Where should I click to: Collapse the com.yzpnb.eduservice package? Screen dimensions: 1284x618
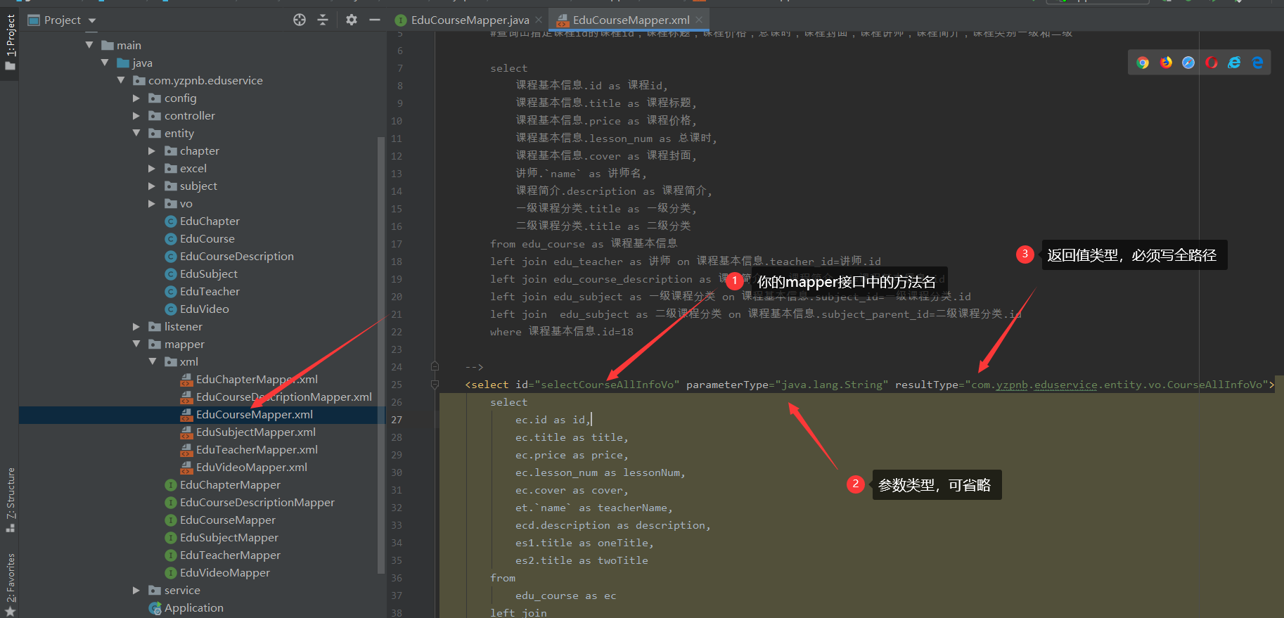(x=121, y=80)
